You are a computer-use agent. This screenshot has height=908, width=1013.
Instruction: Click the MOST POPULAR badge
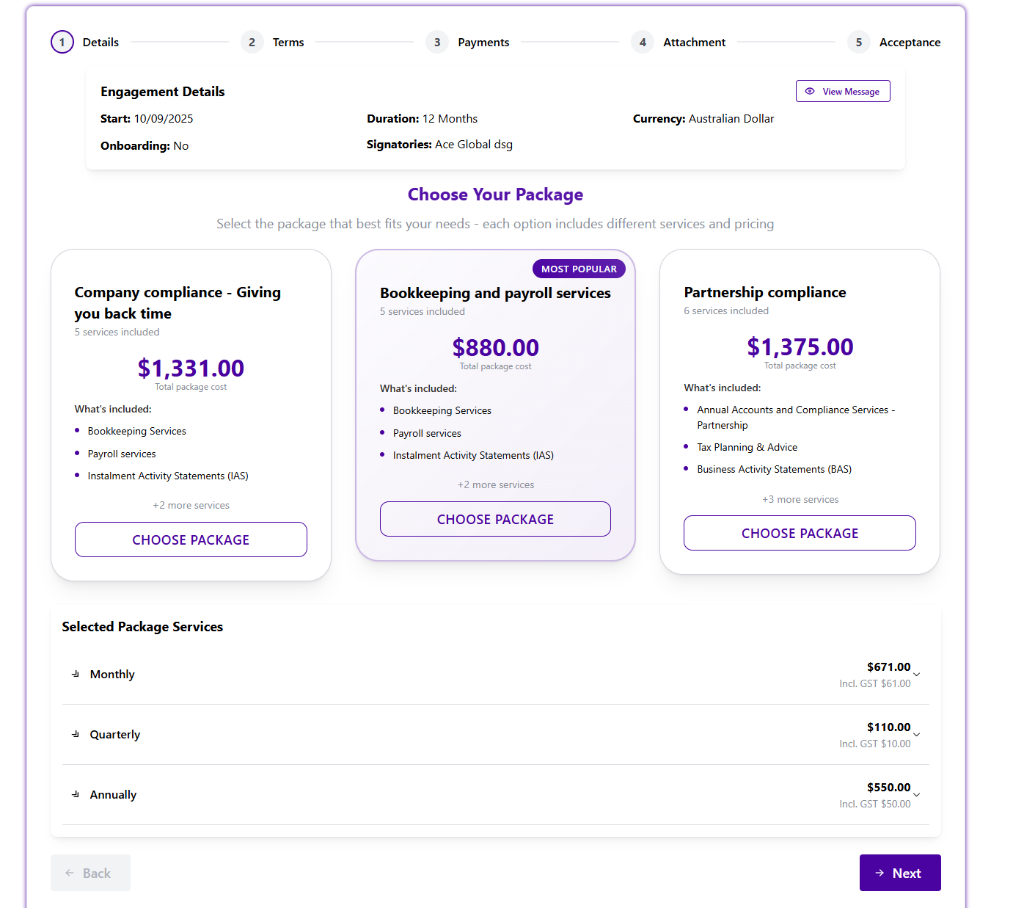579,269
